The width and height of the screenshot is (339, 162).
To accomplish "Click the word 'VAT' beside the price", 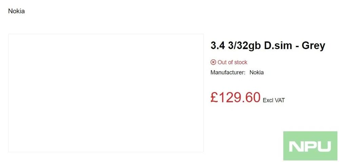I will pyautogui.click(x=280, y=100).
